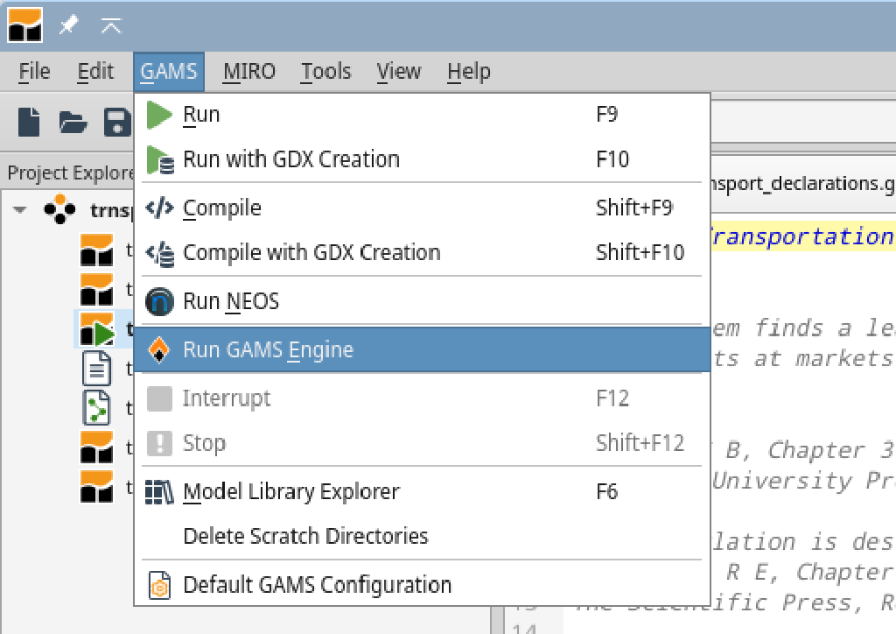Open the MIRO menu
The height and width of the screenshot is (634, 896).
coord(249,72)
